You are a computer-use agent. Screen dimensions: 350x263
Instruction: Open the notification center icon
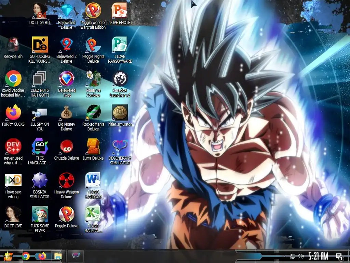[339, 257]
